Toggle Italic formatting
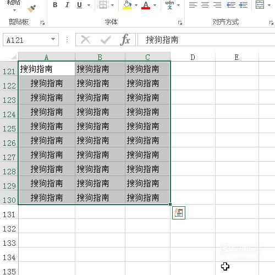 click(x=67, y=5)
